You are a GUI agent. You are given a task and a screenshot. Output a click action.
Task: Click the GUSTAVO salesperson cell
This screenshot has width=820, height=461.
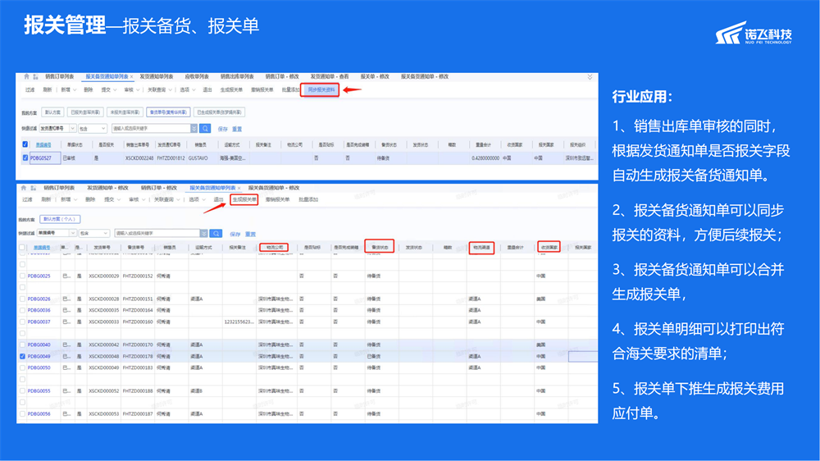(198, 158)
